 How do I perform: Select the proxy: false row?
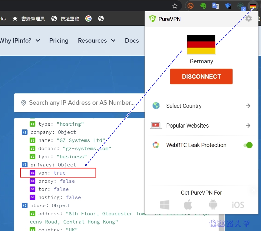(52, 181)
